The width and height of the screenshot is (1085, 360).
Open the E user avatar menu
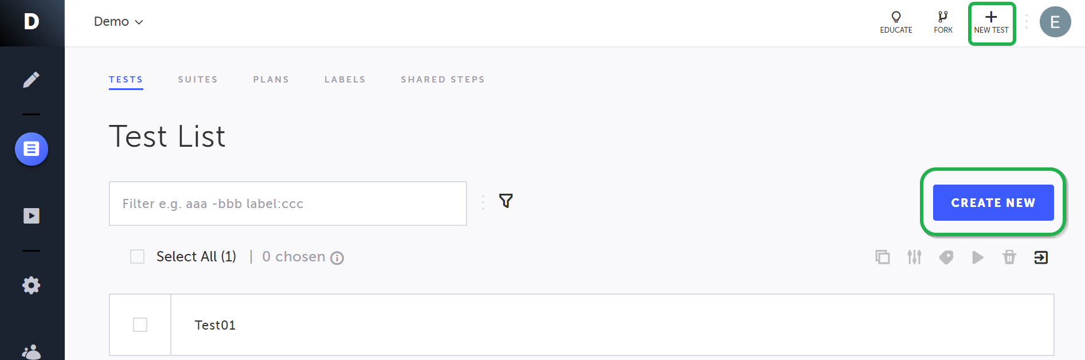(1055, 22)
